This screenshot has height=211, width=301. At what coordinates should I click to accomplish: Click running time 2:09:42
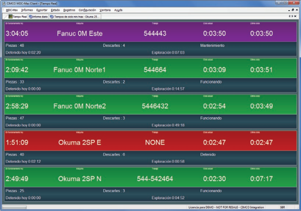17,70
